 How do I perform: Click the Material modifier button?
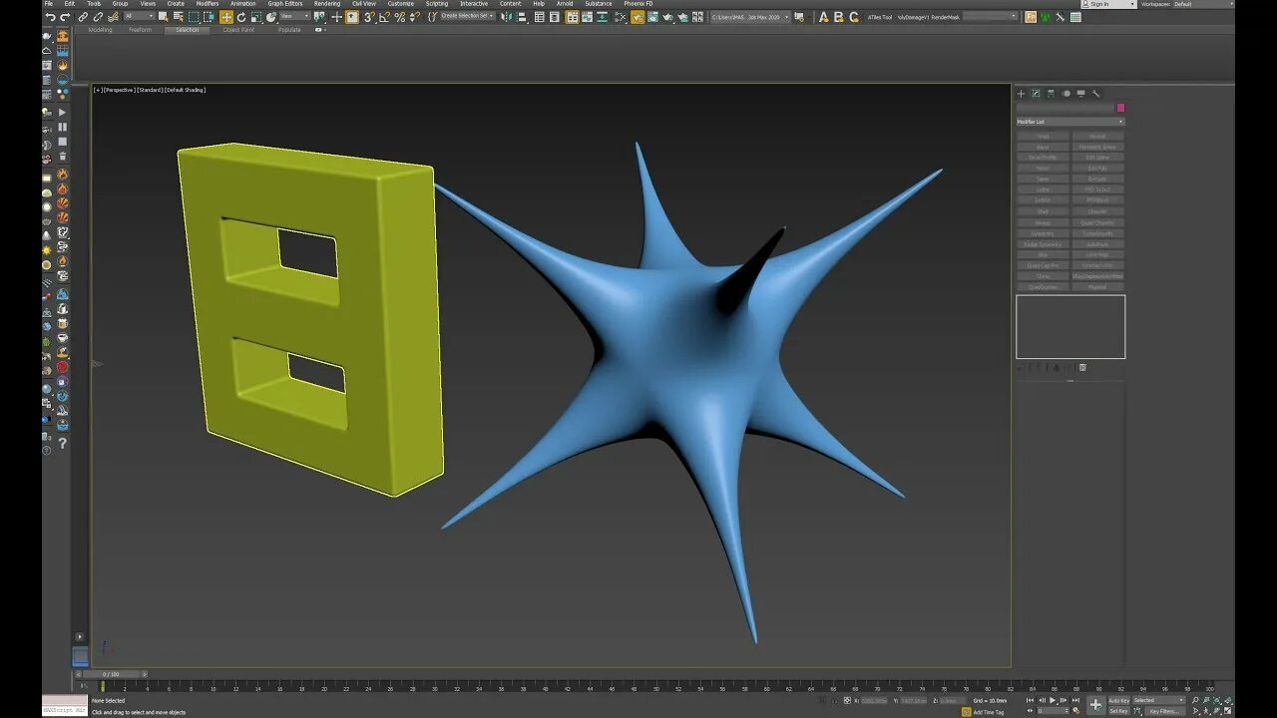point(1097,287)
